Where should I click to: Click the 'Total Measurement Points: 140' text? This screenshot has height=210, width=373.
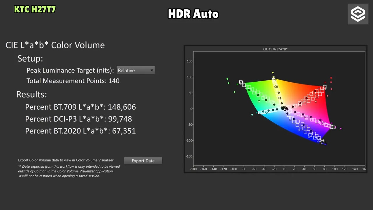pos(73,81)
